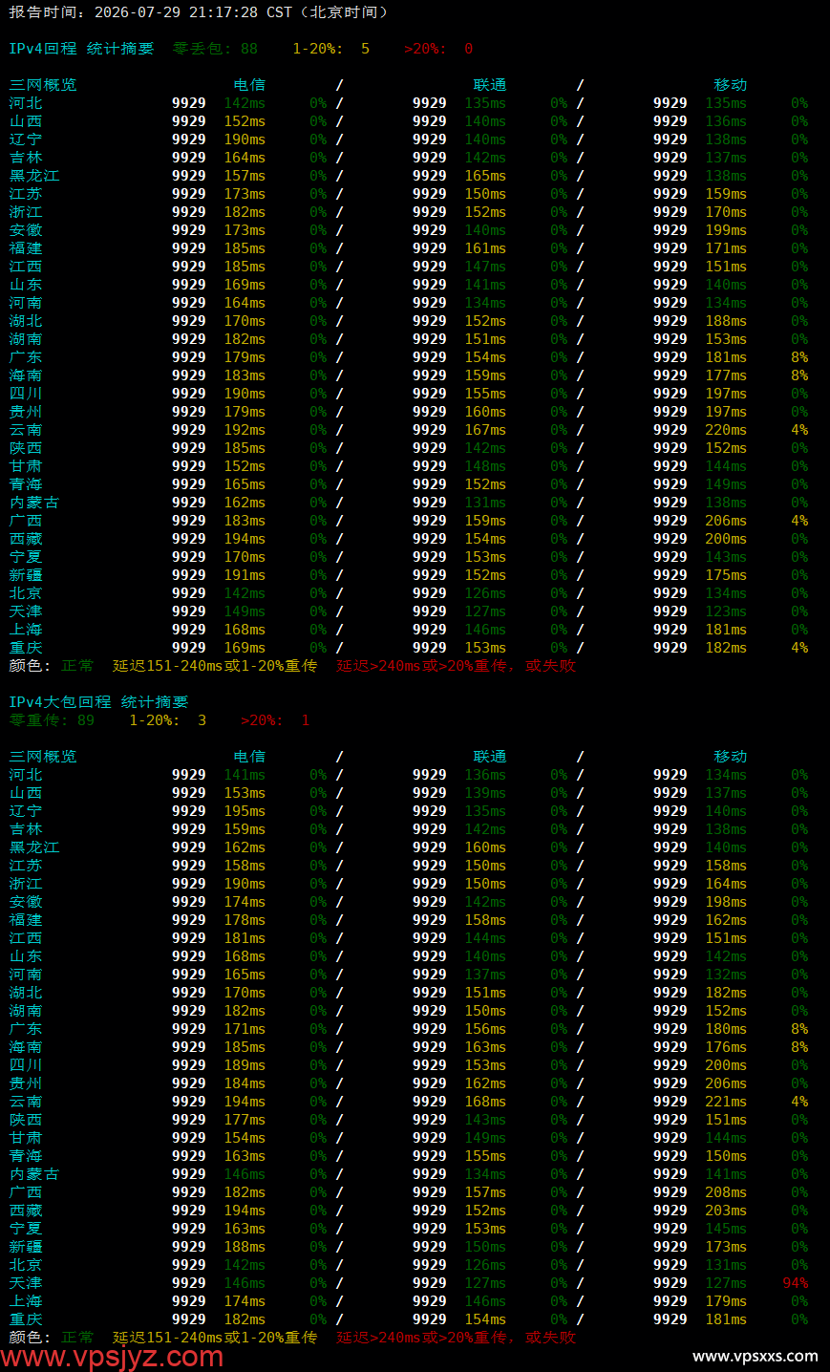Click the 176ms latency for 海南 移动

coord(726,1047)
